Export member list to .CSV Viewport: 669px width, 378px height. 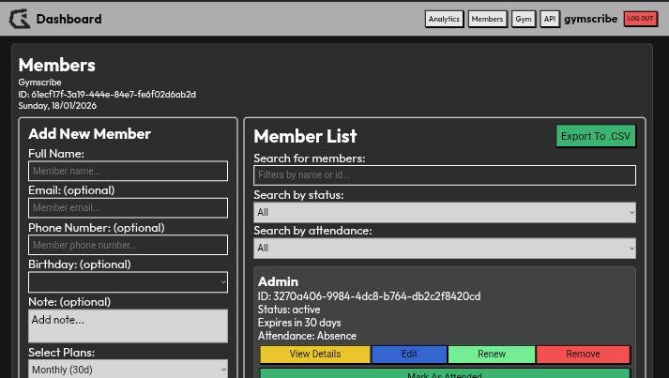(596, 136)
